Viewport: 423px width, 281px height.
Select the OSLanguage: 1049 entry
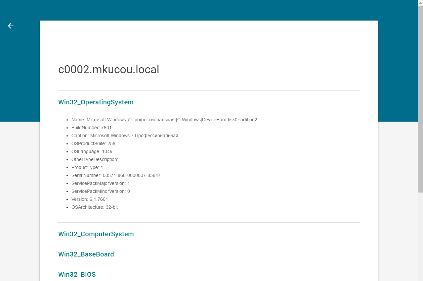pyautogui.click(x=92, y=151)
